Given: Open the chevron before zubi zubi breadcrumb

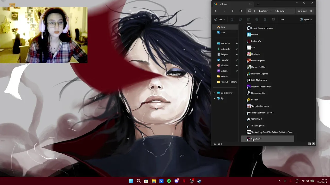Looking at the screenshot, I should coord(271,11).
